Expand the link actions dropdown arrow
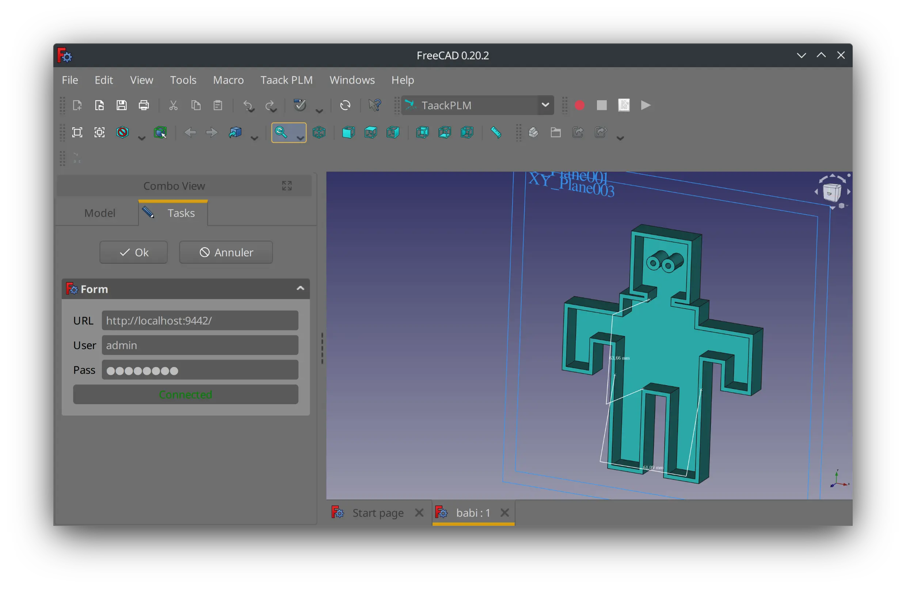 click(620, 138)
